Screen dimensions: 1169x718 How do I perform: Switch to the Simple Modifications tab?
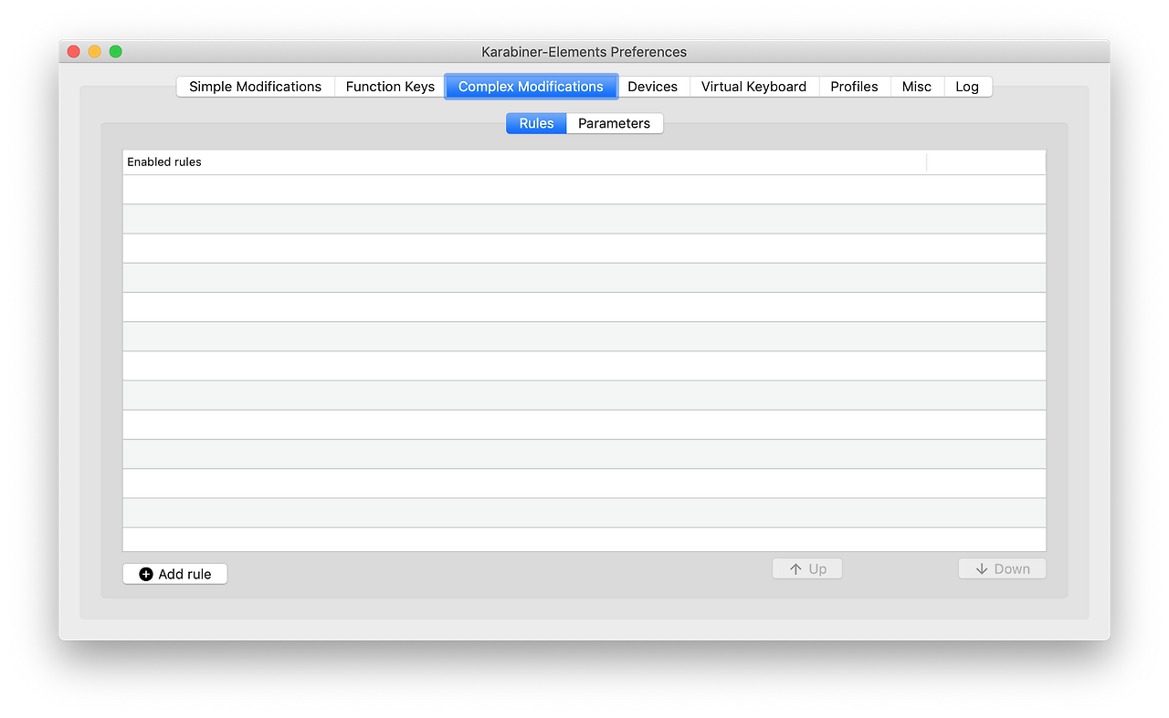click(256, 87)
